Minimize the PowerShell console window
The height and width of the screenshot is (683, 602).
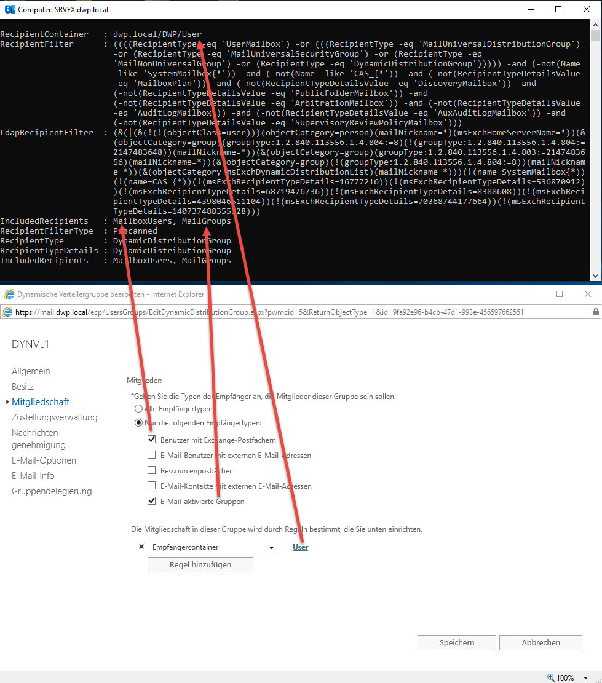(530, 9)
